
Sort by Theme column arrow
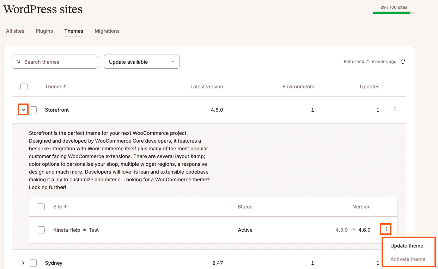tap(65, 87)
